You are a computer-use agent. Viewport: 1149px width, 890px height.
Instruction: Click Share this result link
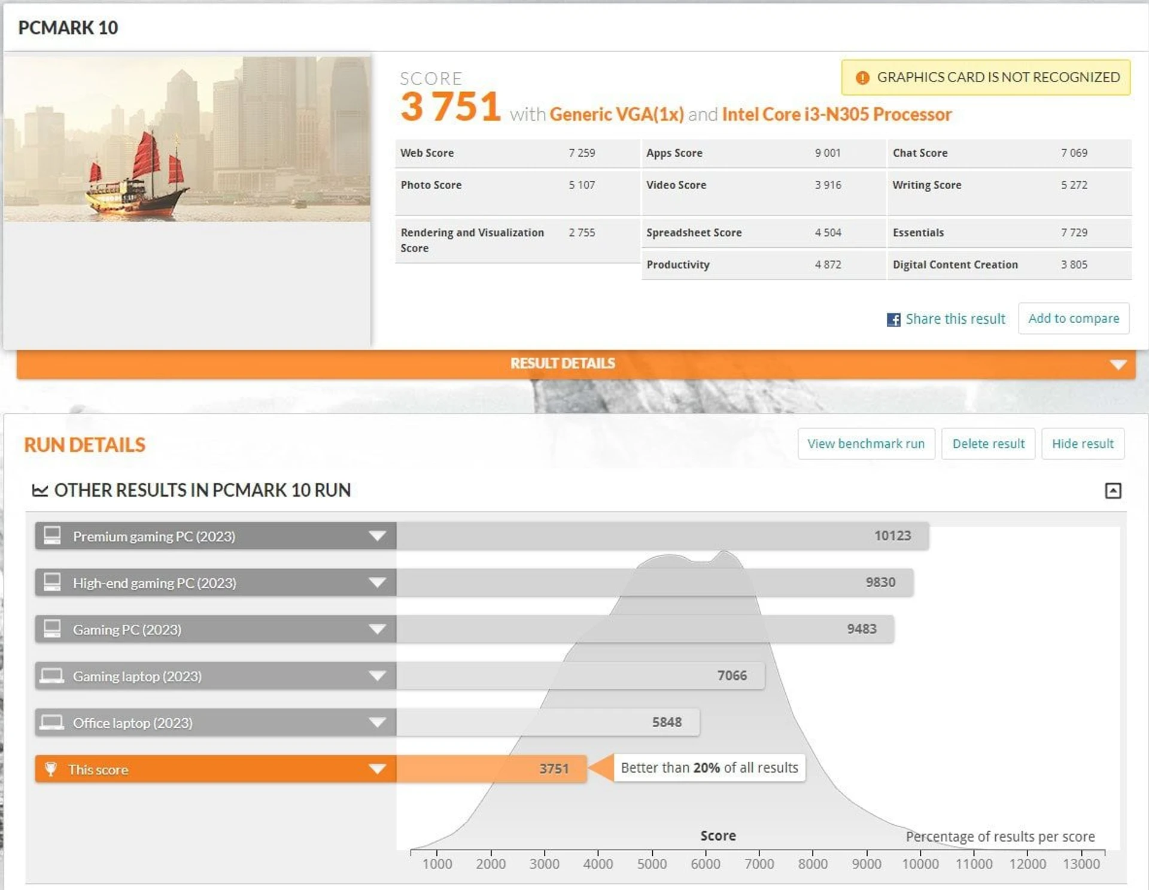pyautogui.click(x=955, y=319)
